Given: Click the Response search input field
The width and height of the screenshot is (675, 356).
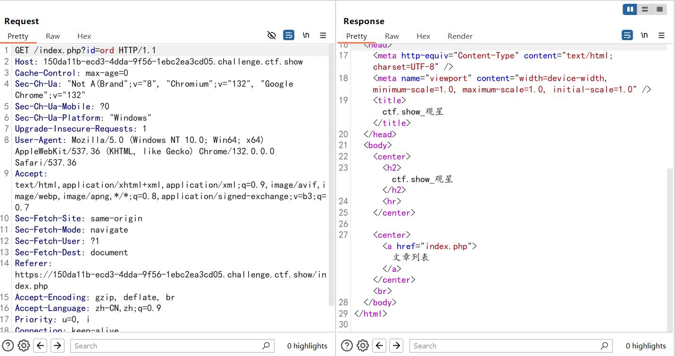Looking at the screenshot, I should (505, 346).
